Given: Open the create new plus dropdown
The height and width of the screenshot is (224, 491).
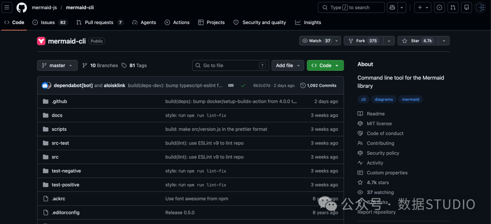Looking at the screenshot, I should [423, 8].
